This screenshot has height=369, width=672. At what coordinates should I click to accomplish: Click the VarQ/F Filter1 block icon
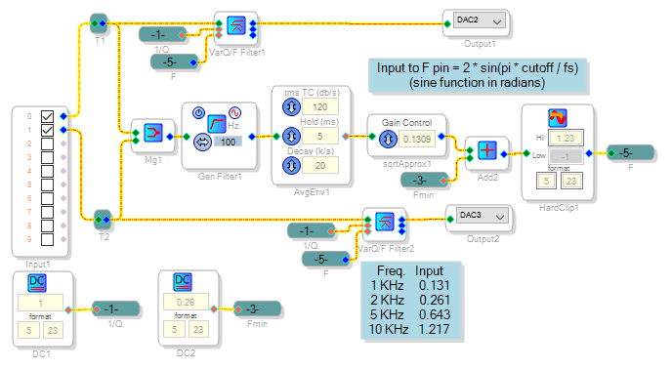tap(236, 25)
